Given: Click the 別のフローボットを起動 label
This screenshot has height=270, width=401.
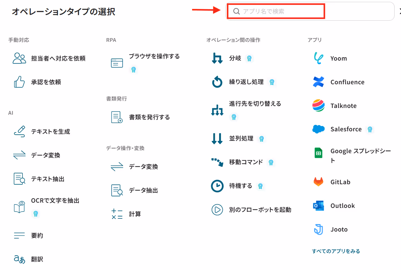Looking at the screenshot, I should click(x=260, y=210).
